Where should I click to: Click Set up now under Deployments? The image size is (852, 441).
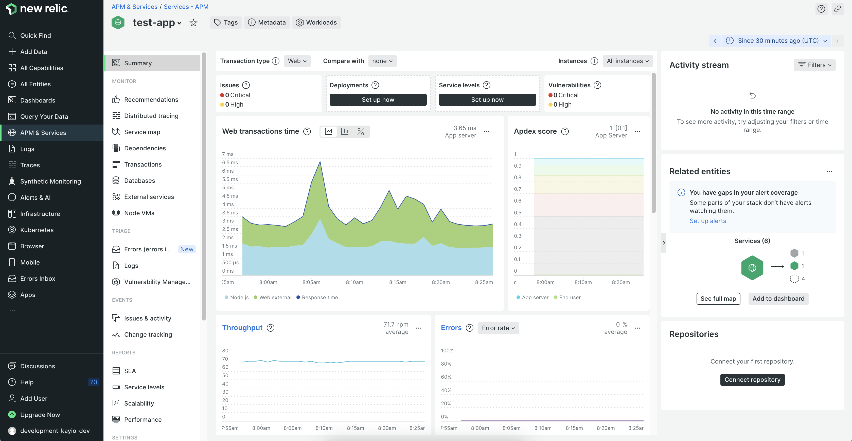tap(378, 100)
